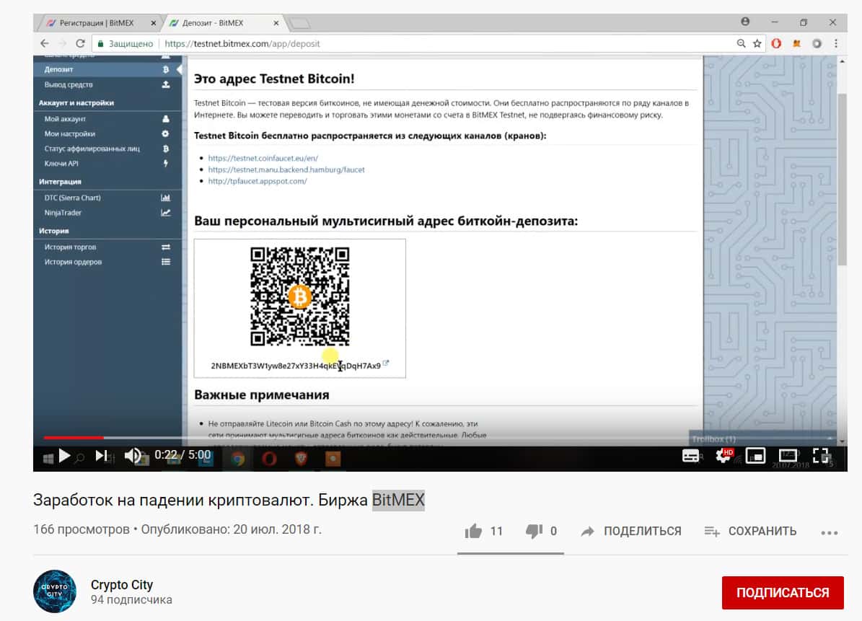Open Мой аккаунт in sidebar

[107, 119]
